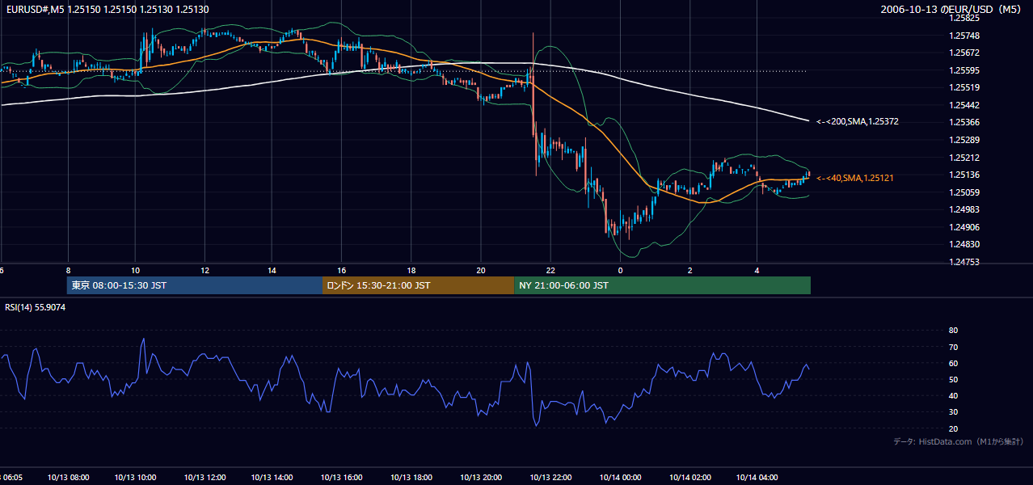The width and height of the screenshot is (1033, 485).
Task: Click RSI scale value 40
Action: [953, 395]
